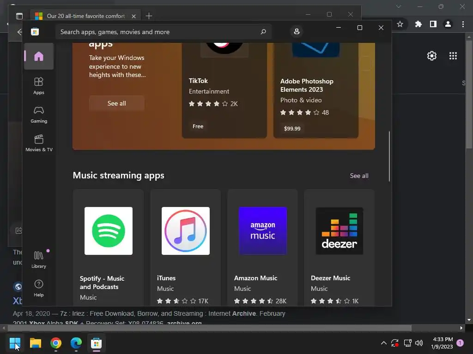Bookmark this page with Chrome star icon
This screenshot has width=473, height=354.
click(400, 24)
